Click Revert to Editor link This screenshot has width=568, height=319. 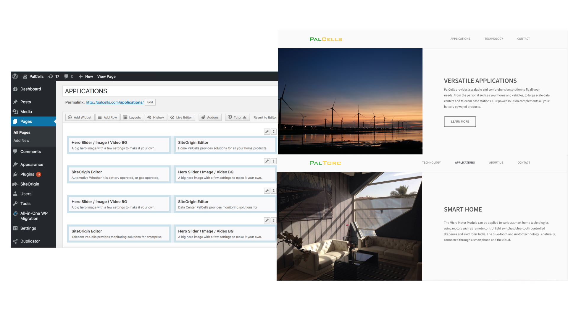pyautogui.click(x=265, y=117)
